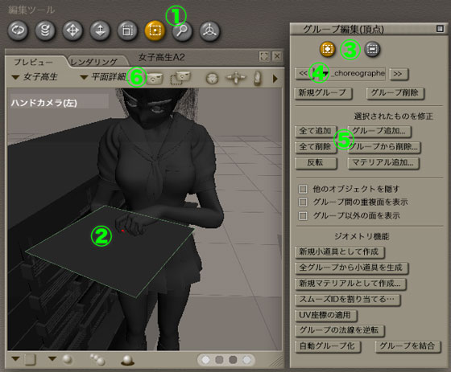
Task: Enable グループ以外の面を表示 checkbox
Action: coord(302,215)
